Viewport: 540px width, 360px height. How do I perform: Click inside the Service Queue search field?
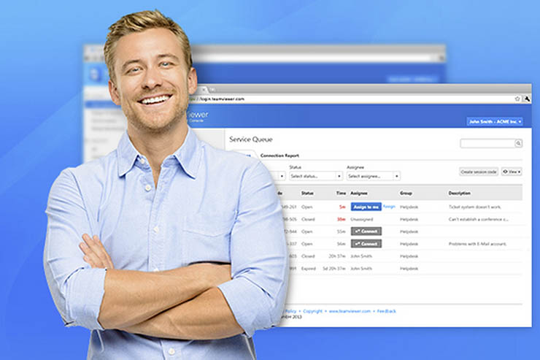pos(487,144)
